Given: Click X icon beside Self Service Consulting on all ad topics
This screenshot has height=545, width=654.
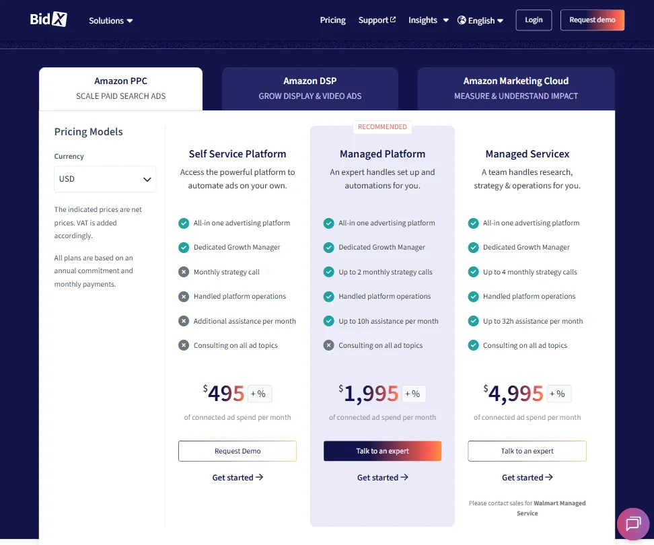Looking at the screenshot, I should click(184, 345).
